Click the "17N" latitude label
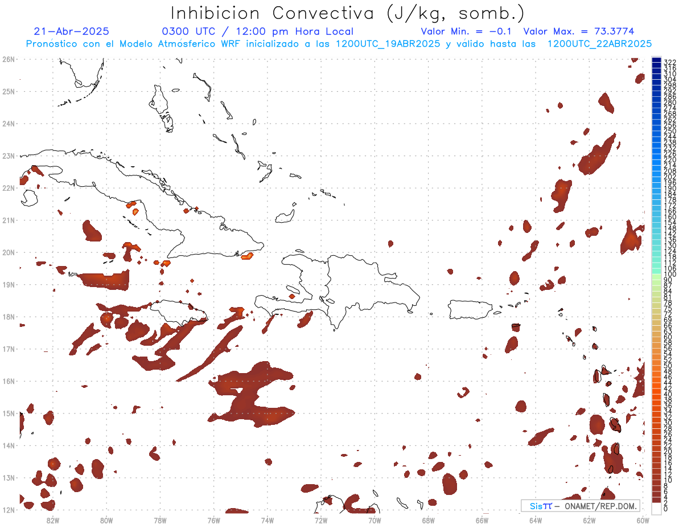683x528 pixels. tap(8, 349)
